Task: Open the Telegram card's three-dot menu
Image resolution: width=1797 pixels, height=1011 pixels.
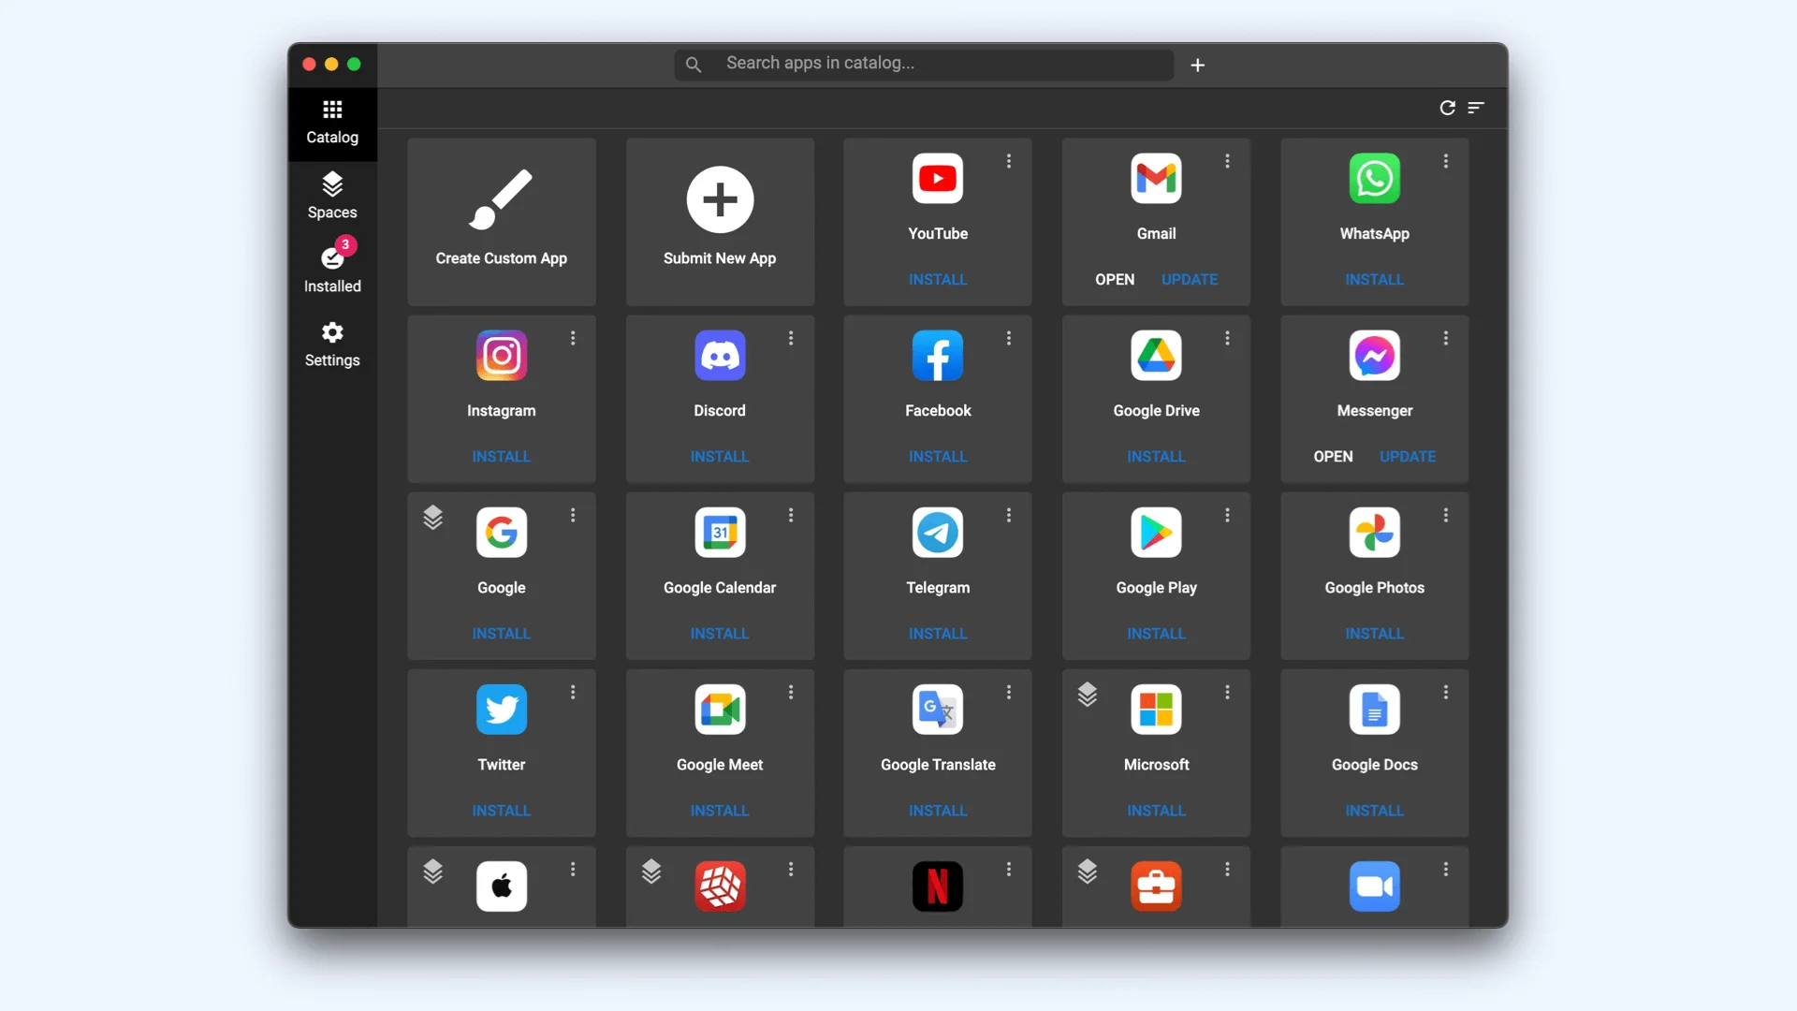Action: (1009, 515)
